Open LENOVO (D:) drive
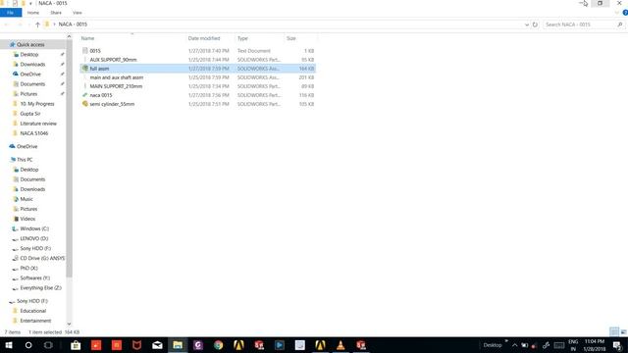 tap(34, 238)
